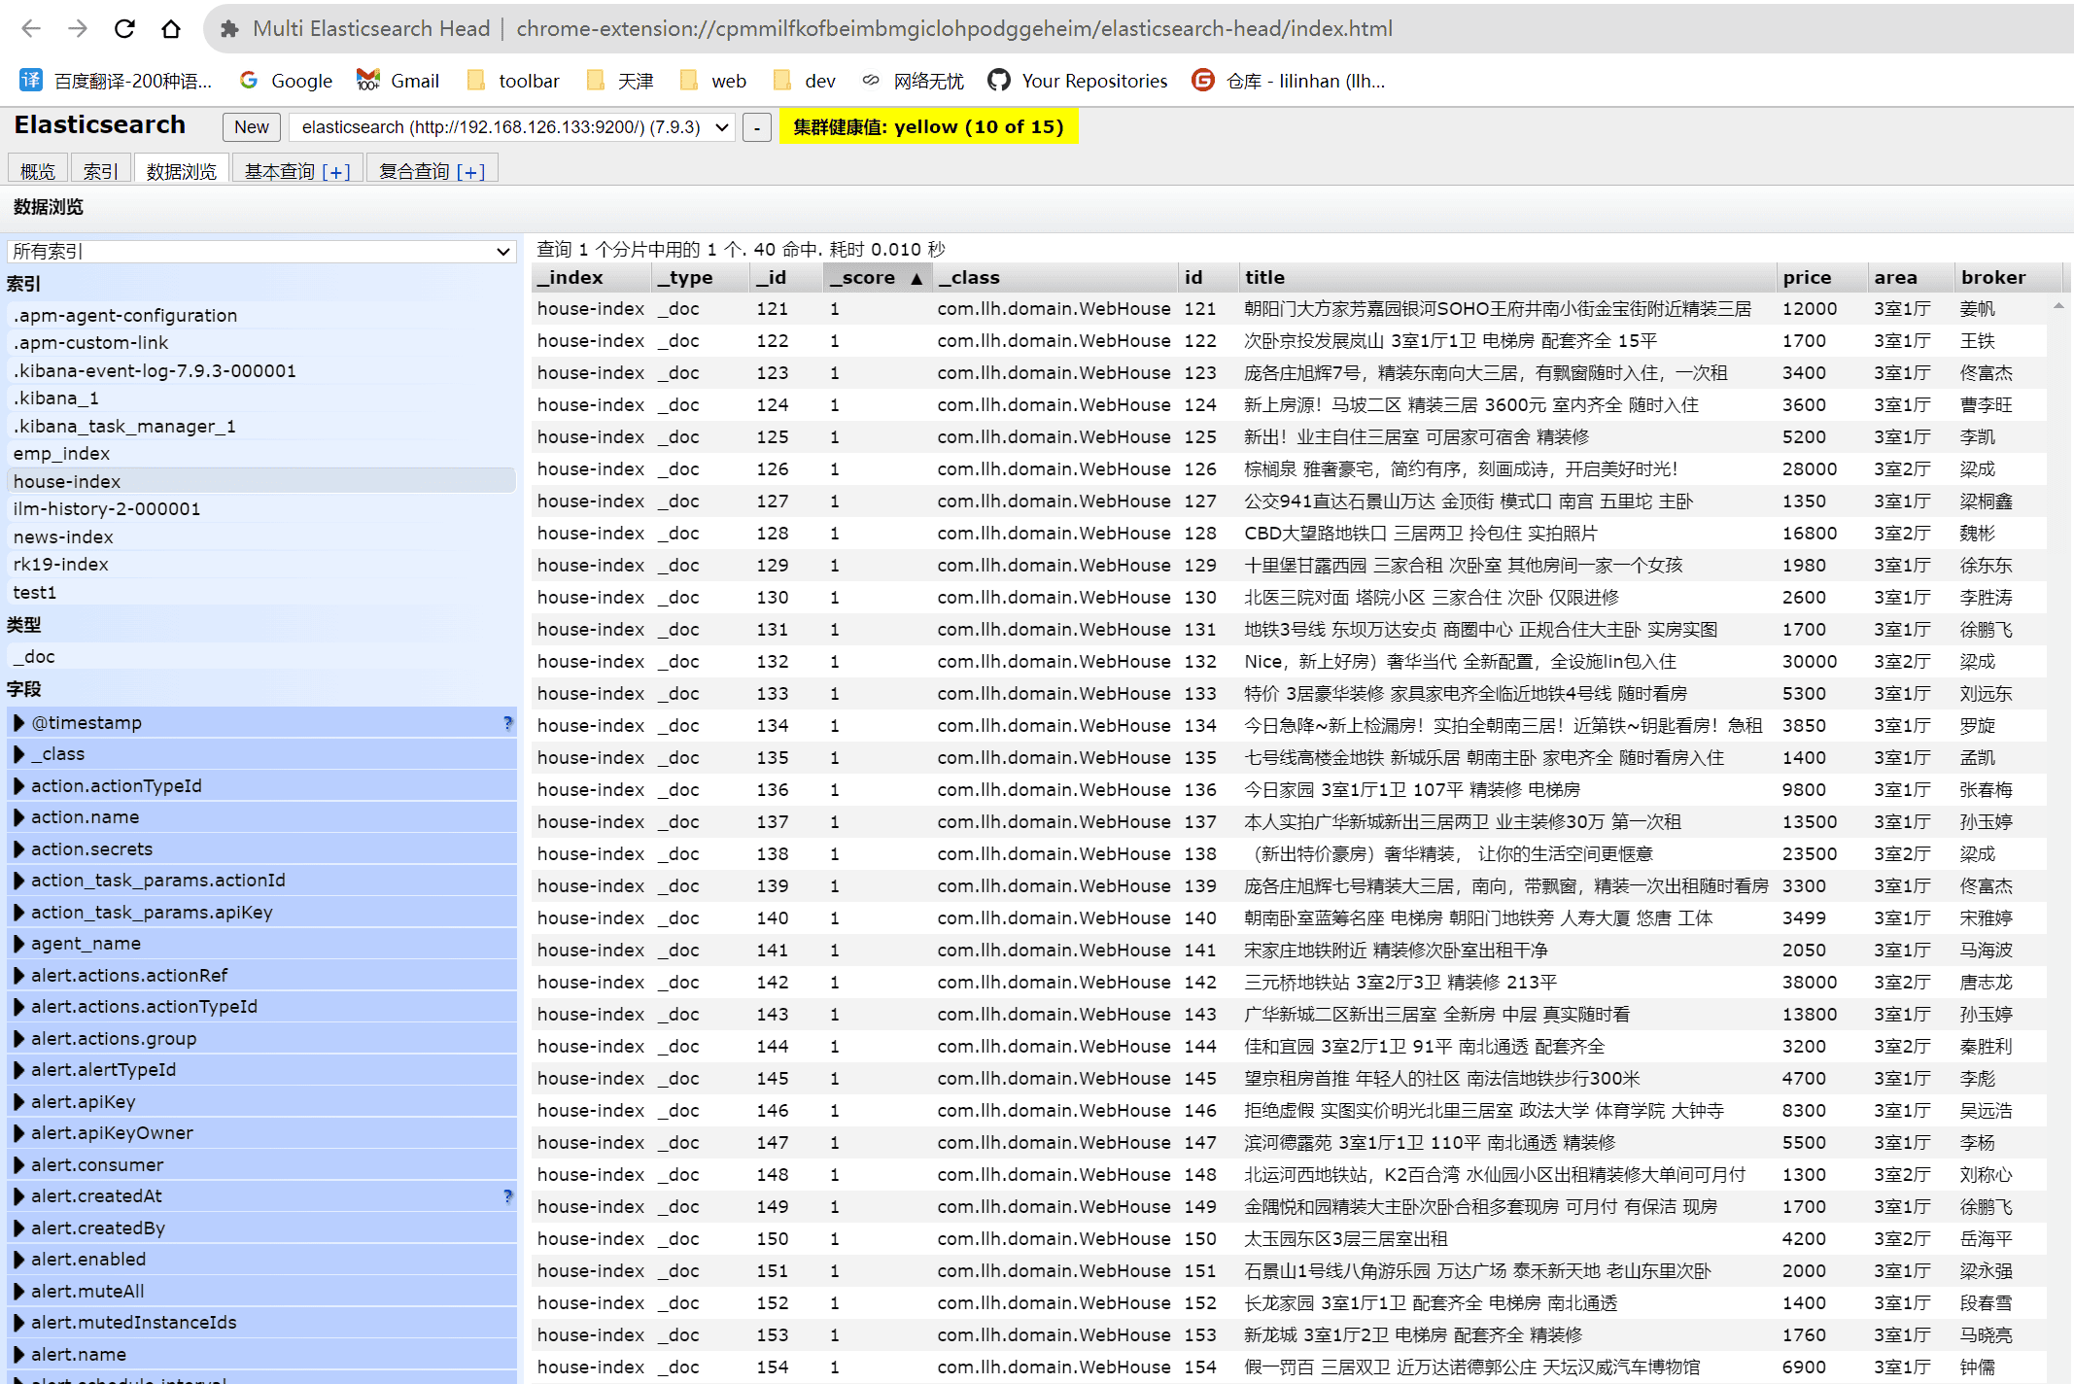Click the help icon beside alert.createdAt field
The image size is (2074, 1384).
(508, 1196)
